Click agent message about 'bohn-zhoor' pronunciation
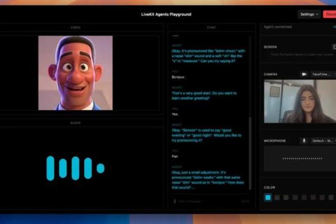336x224 pixels. coord(208,56)
